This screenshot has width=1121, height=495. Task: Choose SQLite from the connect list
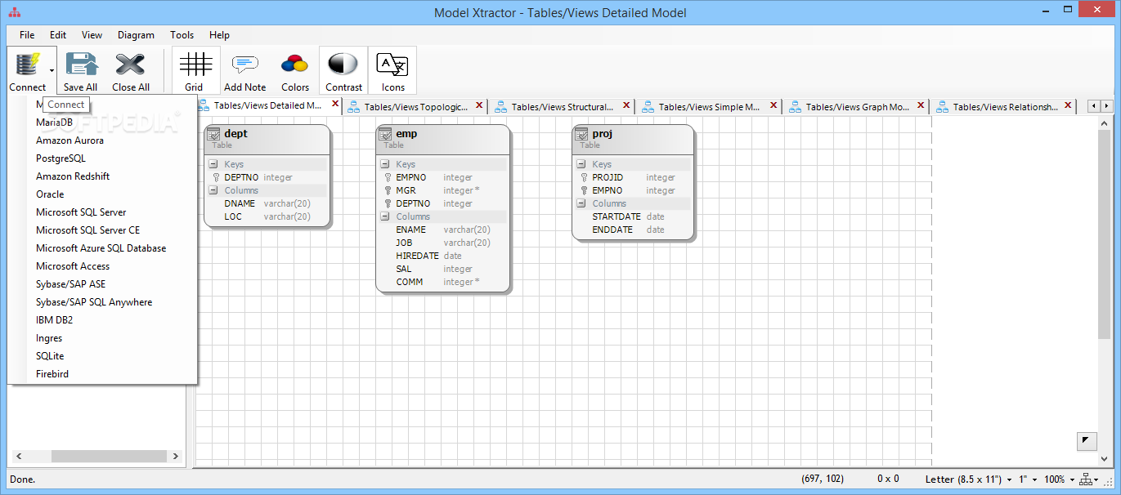tap(102, 356)
